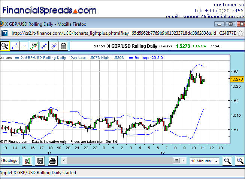Click the scrollbar left arrow
The image size is (245, 179).
pos(64,160)
